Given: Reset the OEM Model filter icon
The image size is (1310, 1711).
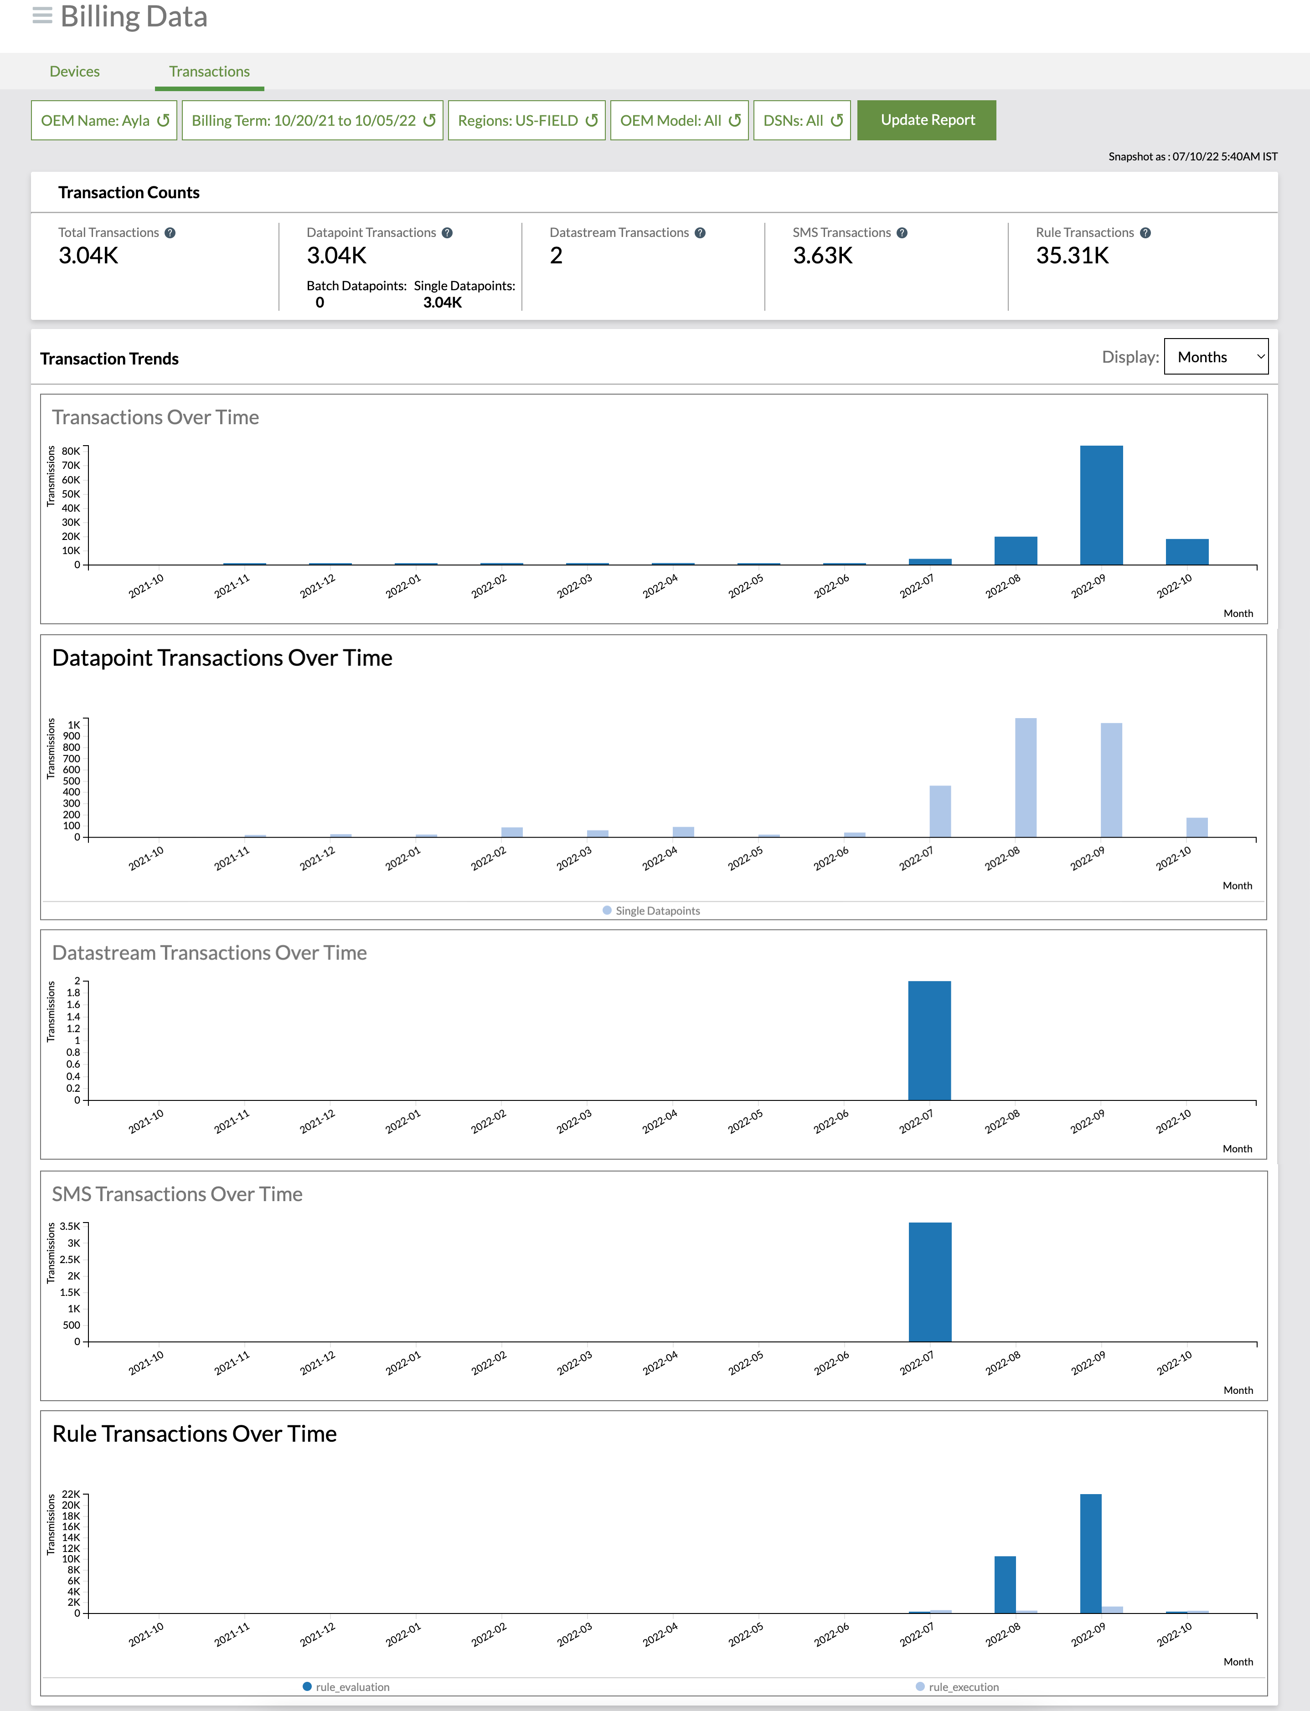Looking at the screenshot, I should tap(734, 121).
